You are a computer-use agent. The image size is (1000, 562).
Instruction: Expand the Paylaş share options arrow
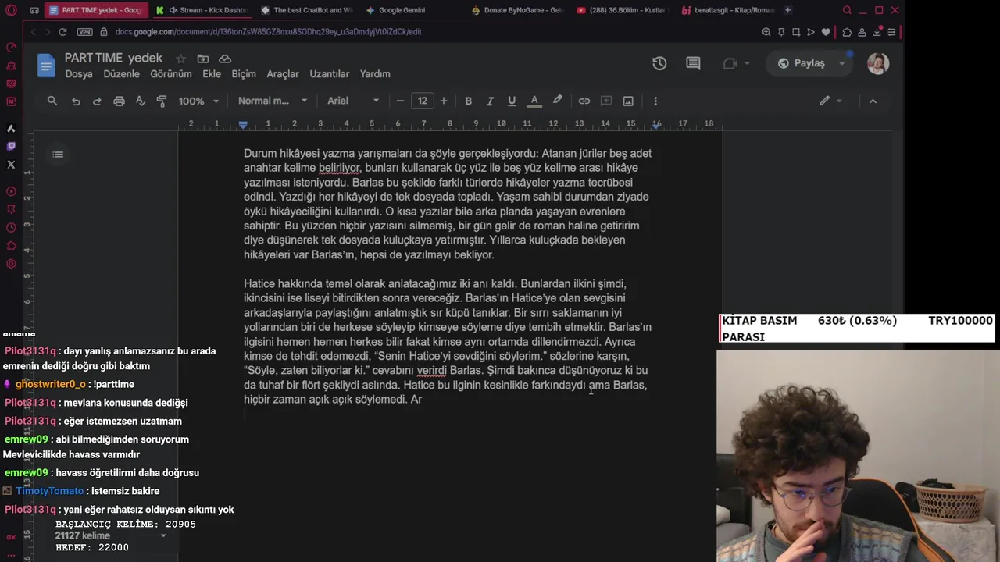tap(842, 63)
